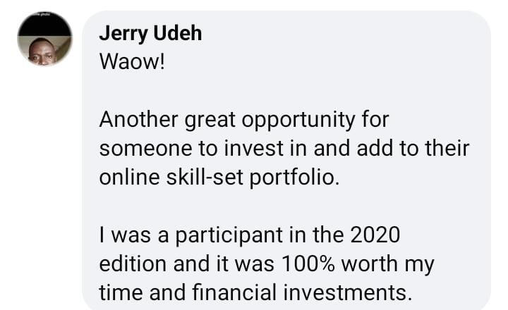Open Jerry Udeh's profile picture
Screen dimensions: 508x310
(44, 39)
